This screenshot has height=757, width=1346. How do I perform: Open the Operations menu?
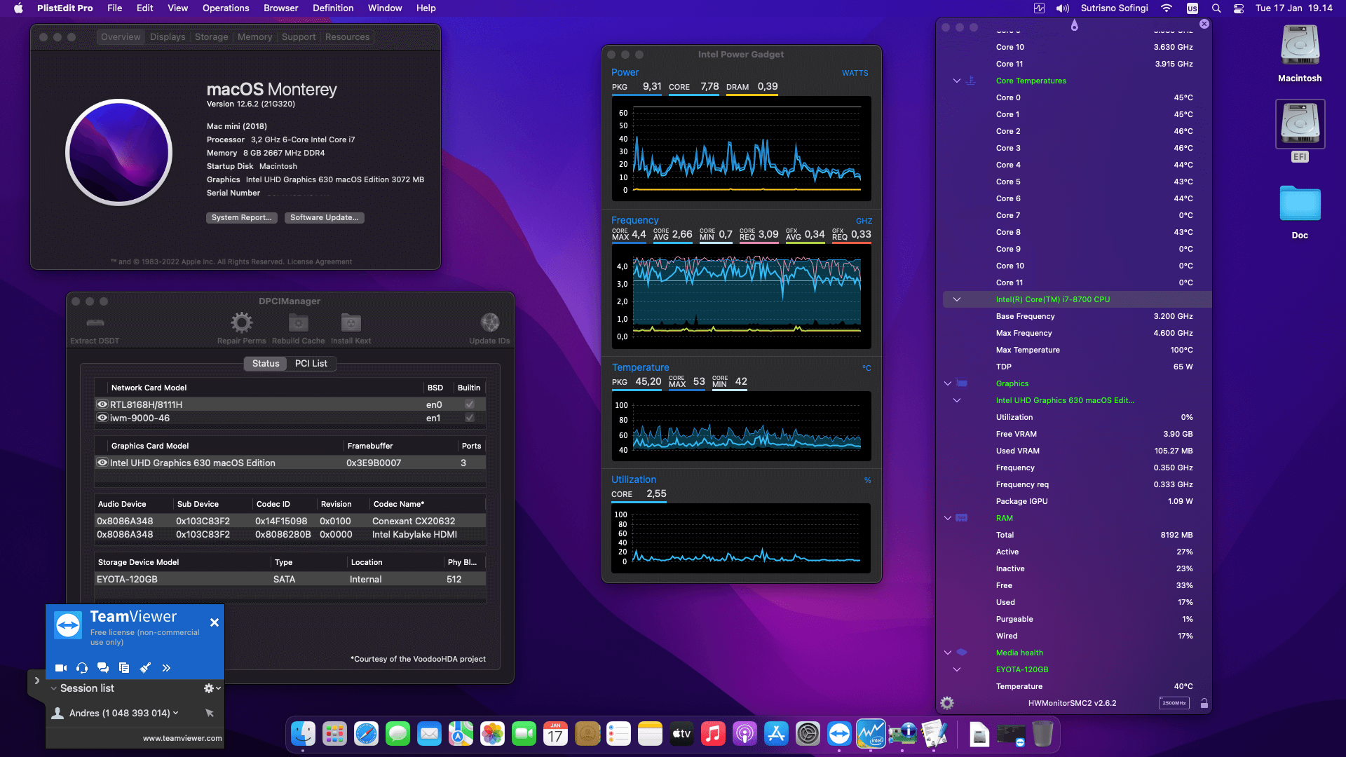coord(226,8)
